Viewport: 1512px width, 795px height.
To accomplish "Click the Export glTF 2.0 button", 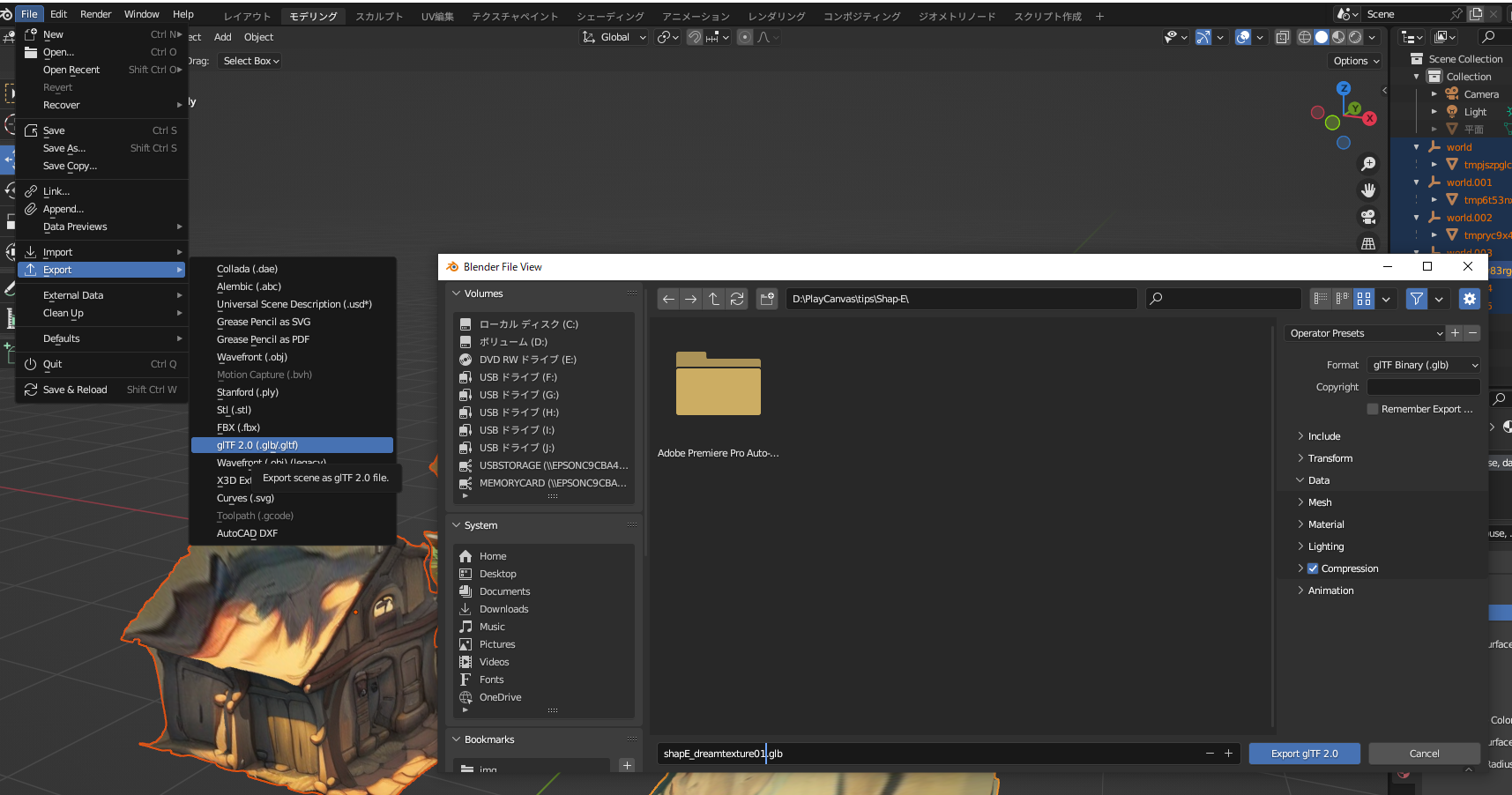I will click(1304, 754).
